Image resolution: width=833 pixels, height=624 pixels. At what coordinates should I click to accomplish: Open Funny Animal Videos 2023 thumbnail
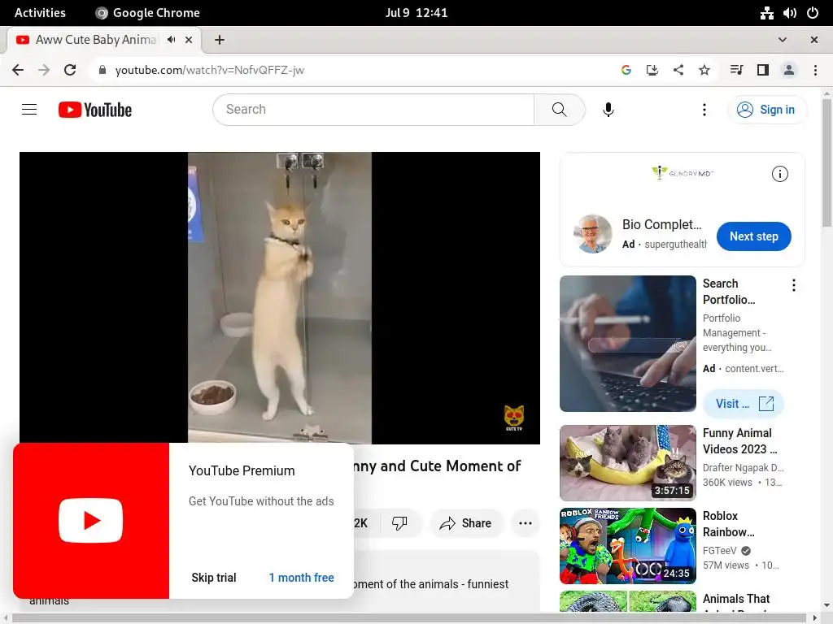point(627,462)
